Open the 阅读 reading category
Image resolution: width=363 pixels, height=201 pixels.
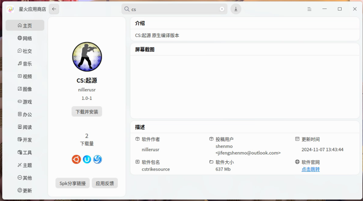coord(25,127)
